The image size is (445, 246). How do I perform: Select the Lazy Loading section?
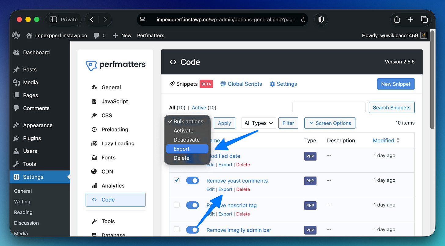tap(118, 143)
